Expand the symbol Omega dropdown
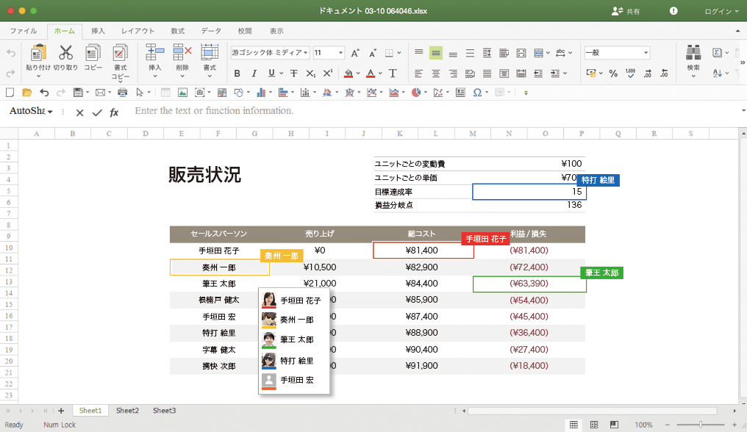 [486, 93]
